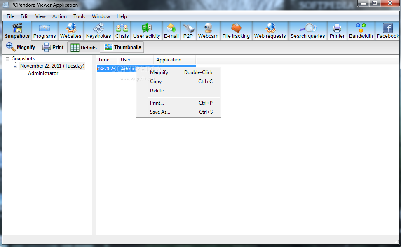Open the Bandwidth category
Viewport: 401px width, 247px height.
click(361, 31)
